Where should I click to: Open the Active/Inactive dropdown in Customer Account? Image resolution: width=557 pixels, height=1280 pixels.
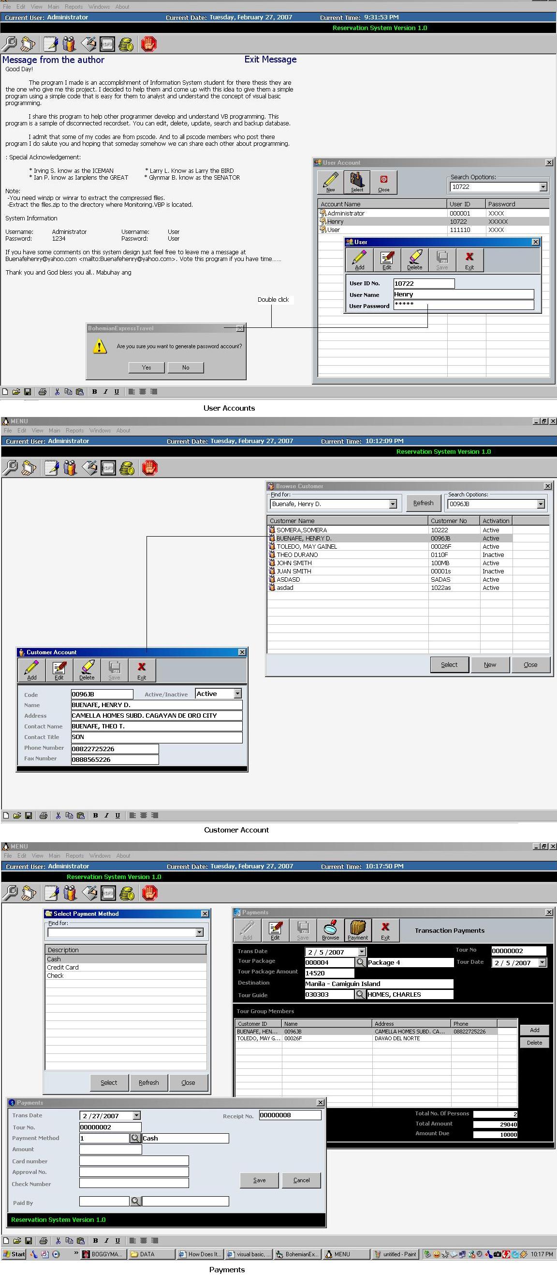click(x=237, y=694)
